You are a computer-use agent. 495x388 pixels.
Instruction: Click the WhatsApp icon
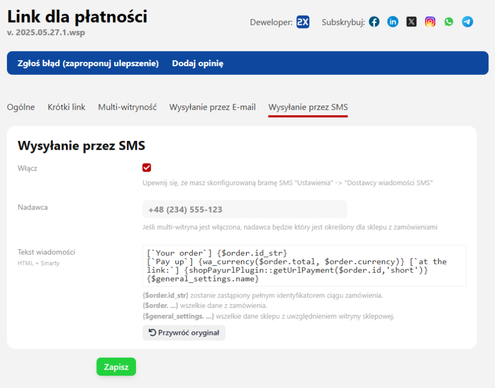(x=449, y=22)
